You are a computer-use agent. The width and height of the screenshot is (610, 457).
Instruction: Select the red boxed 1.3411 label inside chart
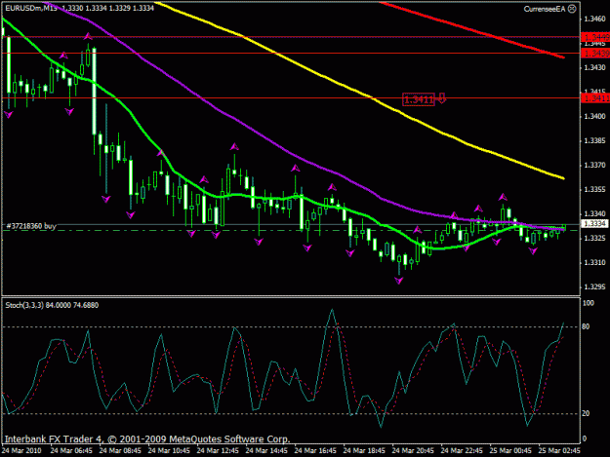[419, 99]
